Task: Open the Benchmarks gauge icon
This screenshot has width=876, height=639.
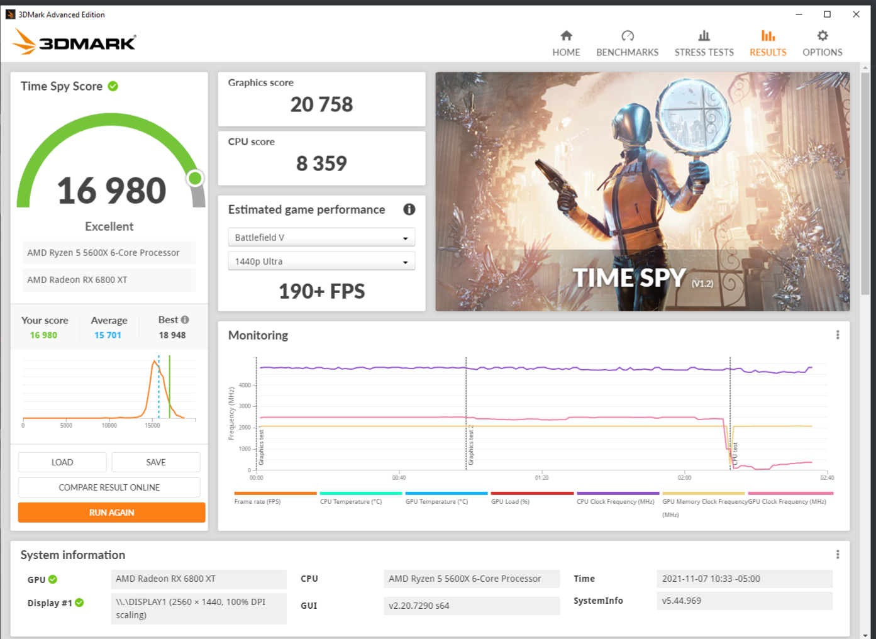Action: (x=627, y=36)
